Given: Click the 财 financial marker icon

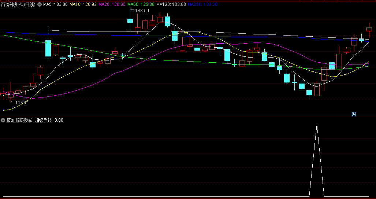Looking at the screenshot, I should pos(354,114).
